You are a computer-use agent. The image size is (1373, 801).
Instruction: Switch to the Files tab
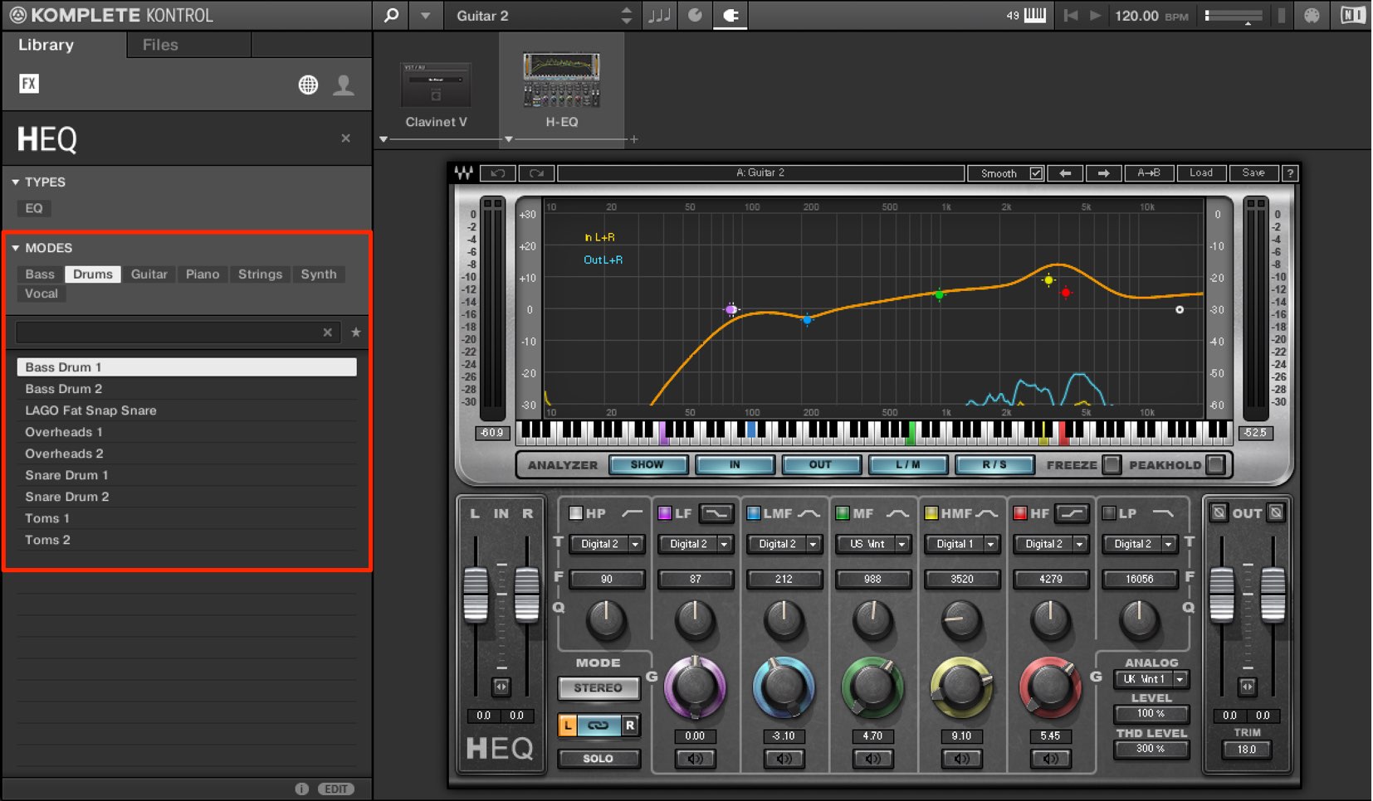pos(160,45)
